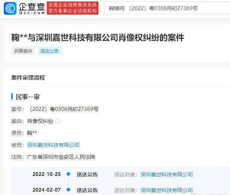Click the 2024-02-07 timeline dot marker
Viewport: 230px width, 195px height.
click(68, 190)
